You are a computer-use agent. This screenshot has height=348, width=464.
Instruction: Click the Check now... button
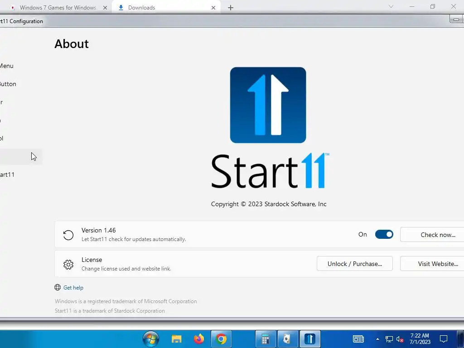pos(432,235)
